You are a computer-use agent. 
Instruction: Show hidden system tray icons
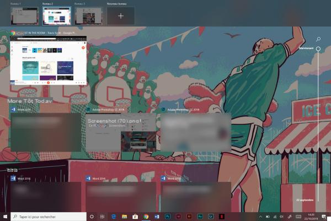coord(260,217)
